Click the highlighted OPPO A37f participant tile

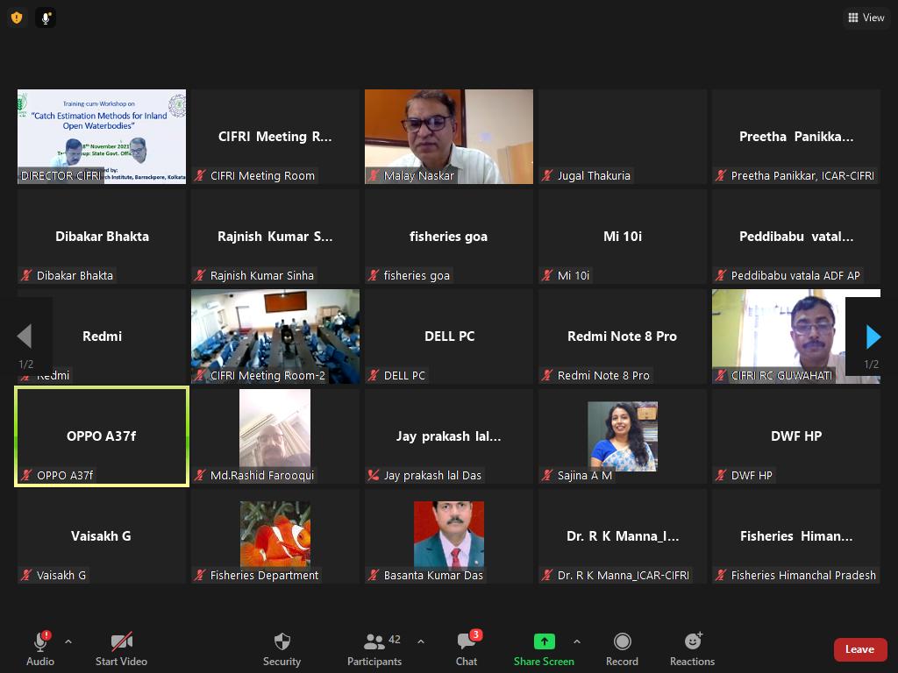(x=102, y=436)
